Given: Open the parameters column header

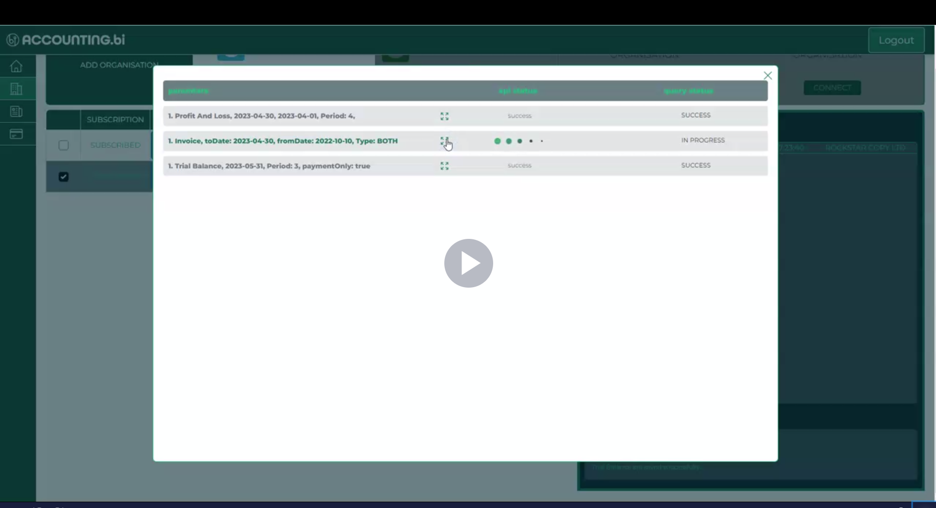Looking at the screenshot, I should pyautogui.click(x=188, y=91).
